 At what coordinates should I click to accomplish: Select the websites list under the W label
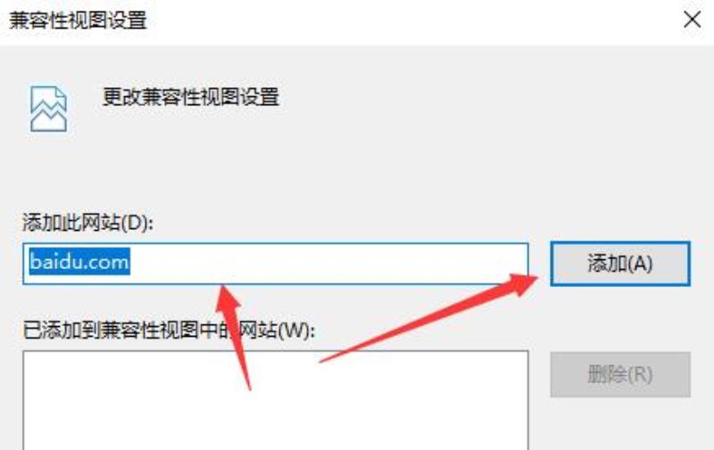click(x=276, y=400)
